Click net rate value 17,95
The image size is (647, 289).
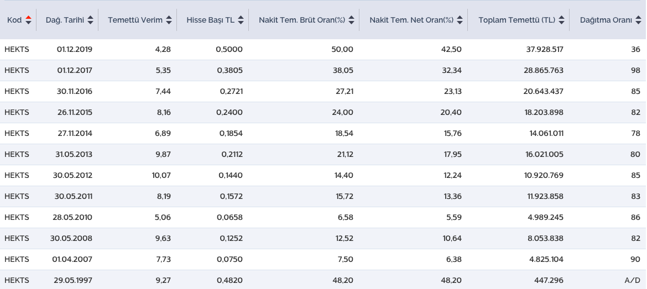pyautogui.click(x=453, y=155)
